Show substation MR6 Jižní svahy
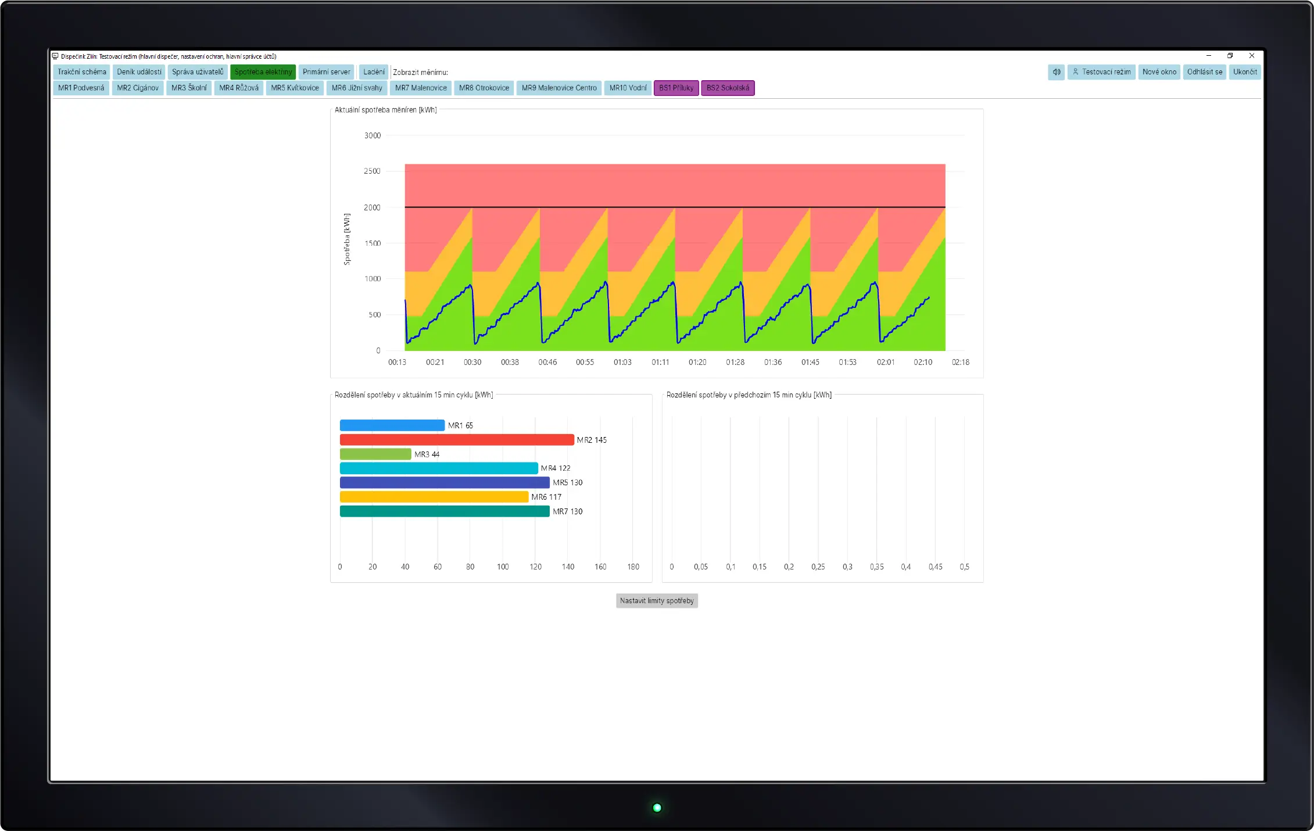The image size is (1314, 831). coord(357,88)
